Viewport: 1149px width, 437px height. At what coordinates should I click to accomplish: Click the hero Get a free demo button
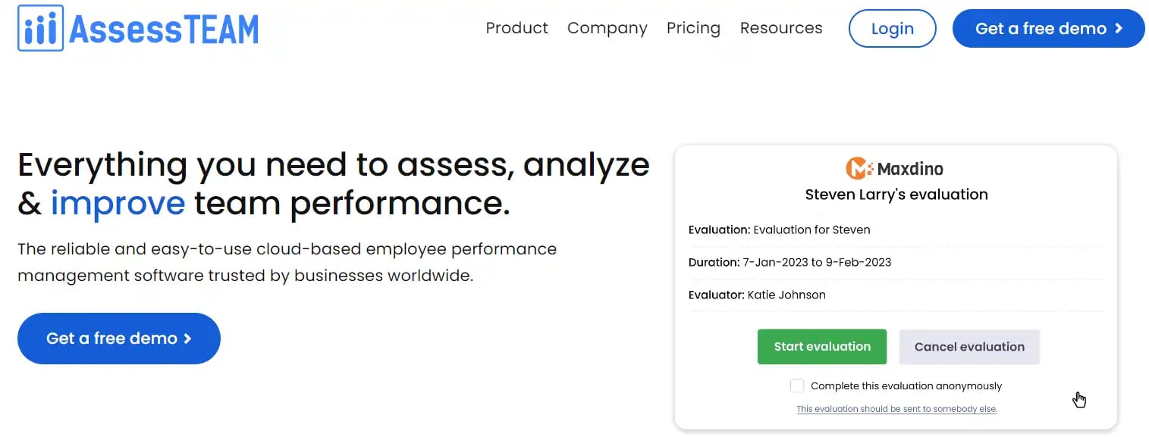point(119,339)
